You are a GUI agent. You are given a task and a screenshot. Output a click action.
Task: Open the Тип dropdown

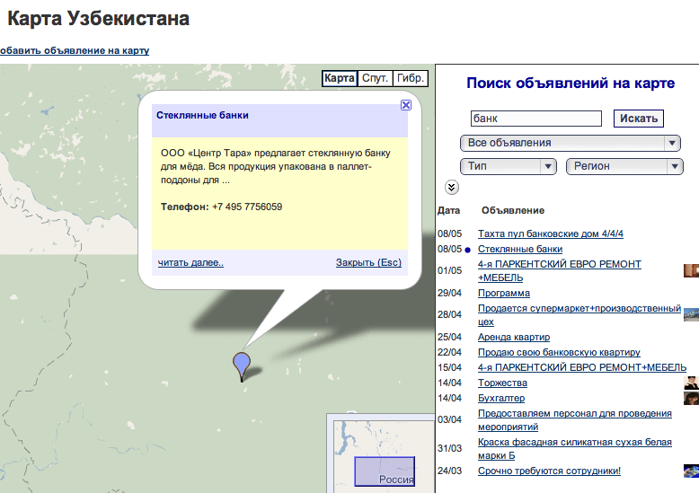(509, 166)
